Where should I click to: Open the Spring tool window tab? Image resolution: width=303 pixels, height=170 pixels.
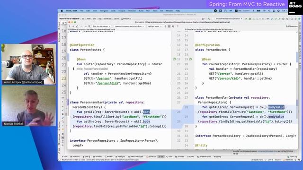point(218,157)
